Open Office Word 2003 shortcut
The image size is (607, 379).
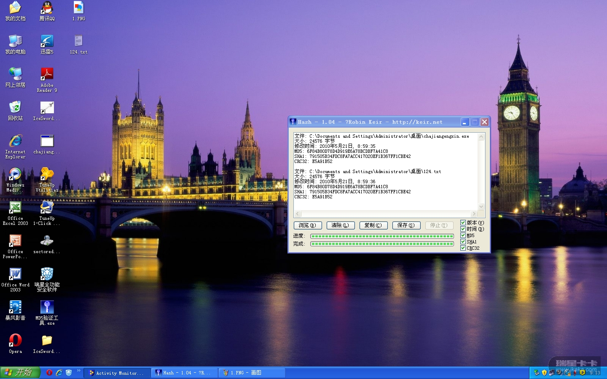(15, 280)
